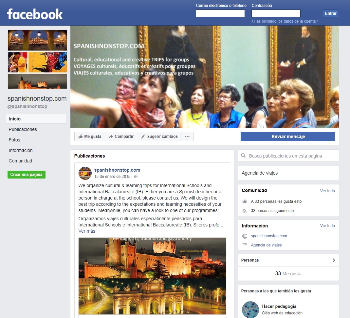Expand the Personas section chevron
Screen dimensions: 350x318
pos(334,260)
